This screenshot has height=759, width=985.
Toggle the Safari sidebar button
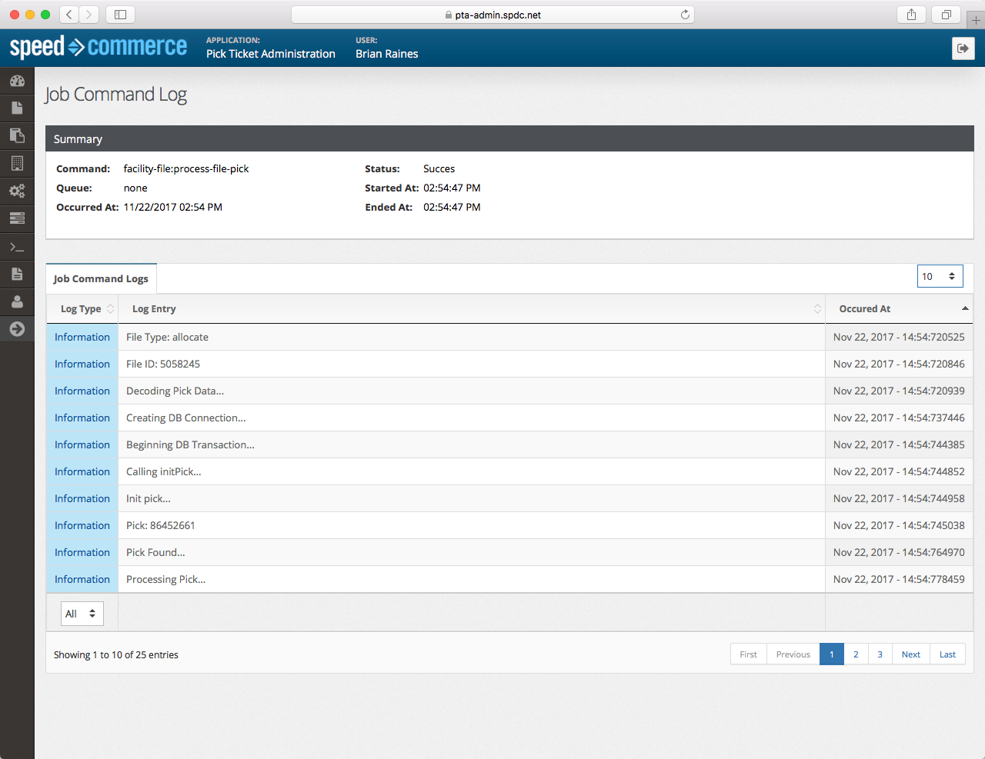(x=120, y=15)
